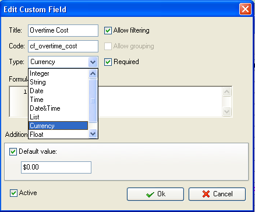Click the Title field containing Overtime Cost
Screen dimensions: 255x212
(x=63, y=30)
